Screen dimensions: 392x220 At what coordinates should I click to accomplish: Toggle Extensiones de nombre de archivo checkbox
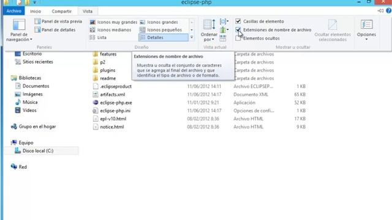pos(238,30)
